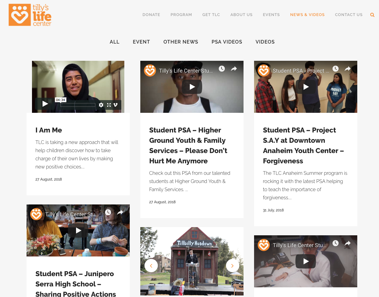Share the Project S.A.Y Forgiveness video
Viewport: 379px width, 297px height.
pos(348,69)
